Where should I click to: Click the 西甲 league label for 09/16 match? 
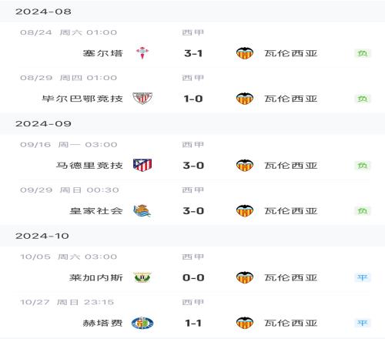tap(192, 145)
